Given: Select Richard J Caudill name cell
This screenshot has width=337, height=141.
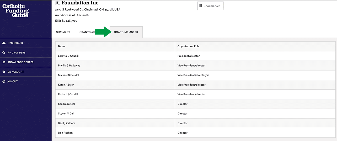Looking at the screenshot, I should [115, 94].
